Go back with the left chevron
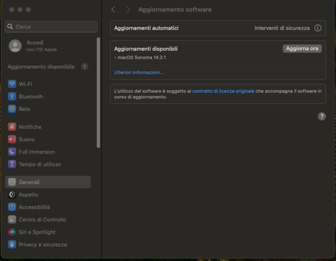 point(113,10)
